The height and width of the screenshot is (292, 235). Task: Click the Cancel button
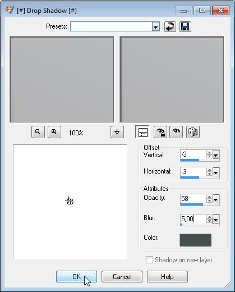coord(122,276)
